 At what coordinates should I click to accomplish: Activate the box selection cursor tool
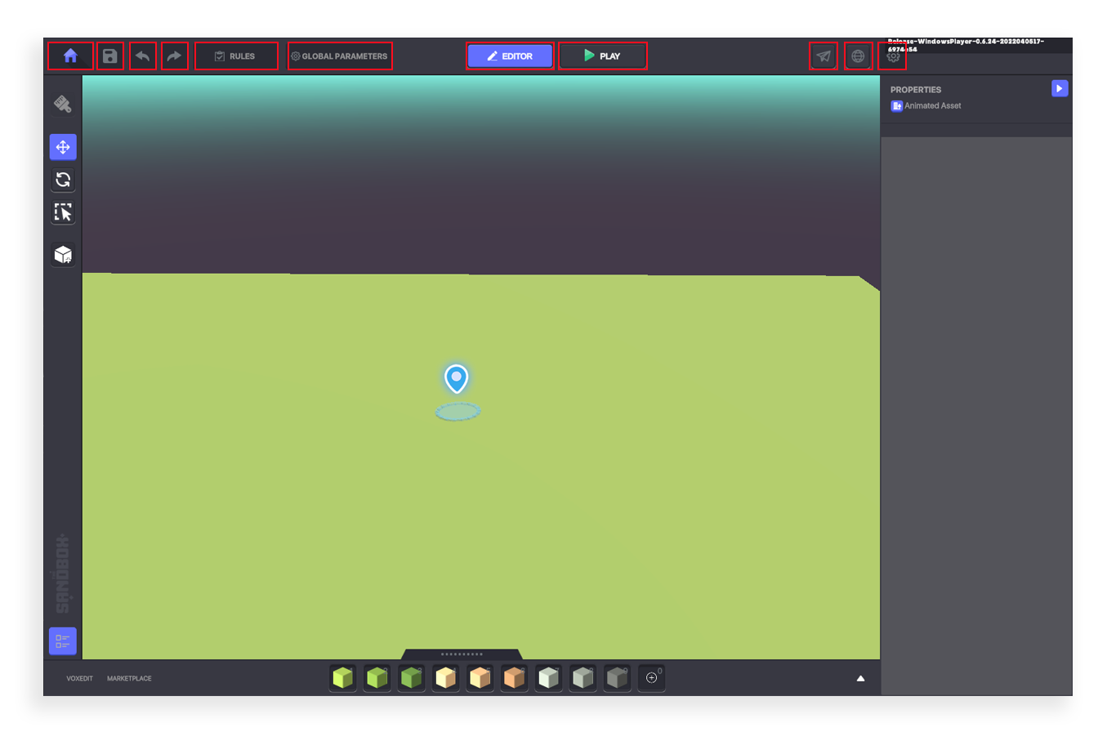pos(63,212)
